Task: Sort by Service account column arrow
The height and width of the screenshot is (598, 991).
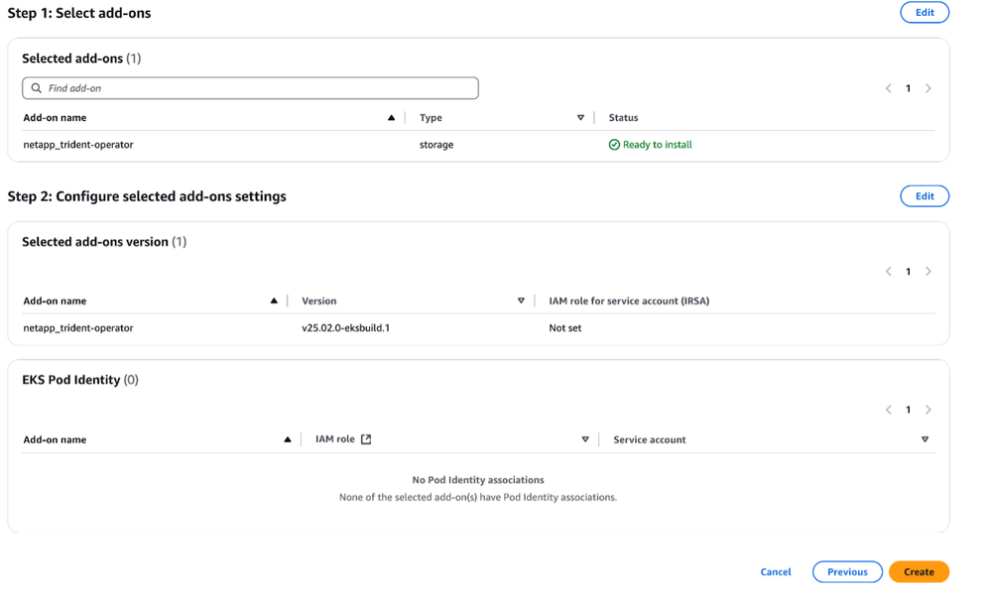Action: pyautogui.click(x=925, y=439)
